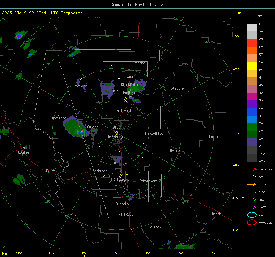Click the asterisk marker above Limestone

(x=58, y=115)
